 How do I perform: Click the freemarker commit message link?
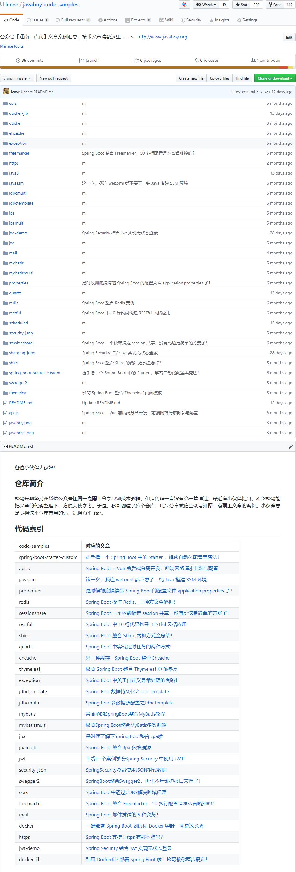point(138,153)
